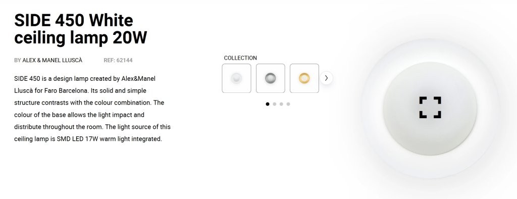
Task: Choose the grey lamp variant in the collection
Action: point(271,78)
